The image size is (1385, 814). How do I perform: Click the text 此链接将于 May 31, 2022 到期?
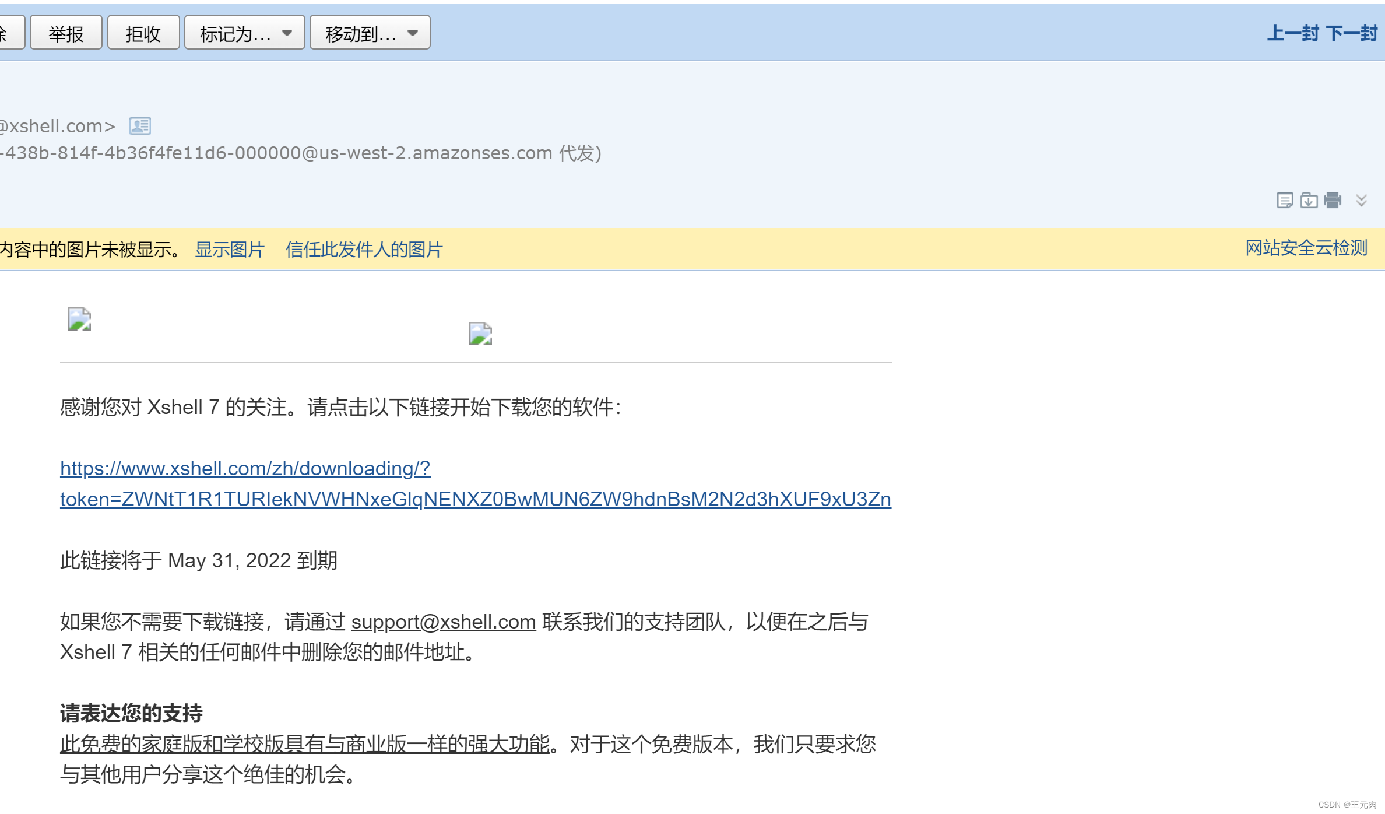[x=199, y=560]
